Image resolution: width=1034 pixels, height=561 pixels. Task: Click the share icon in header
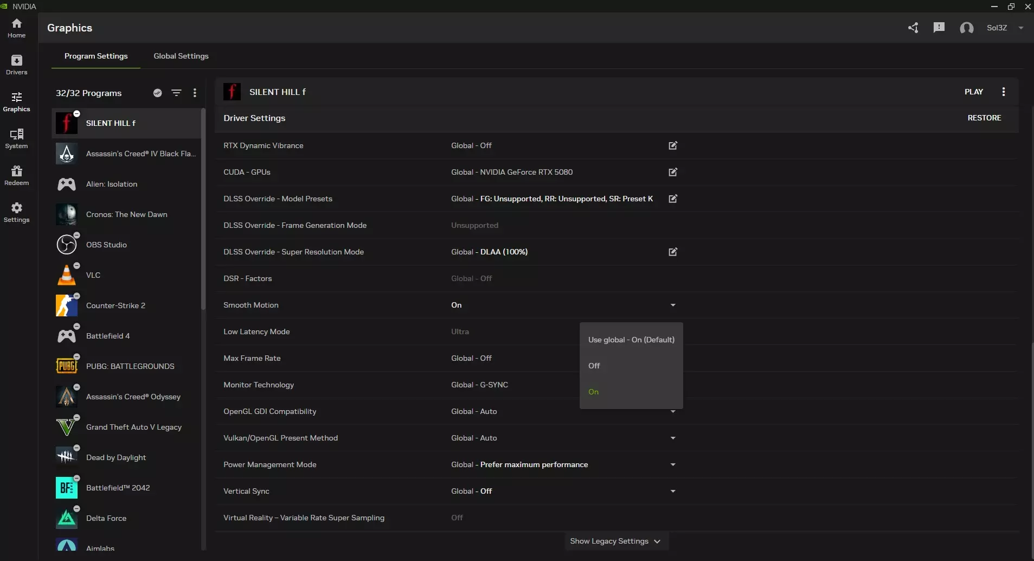[x=913, y=28]
